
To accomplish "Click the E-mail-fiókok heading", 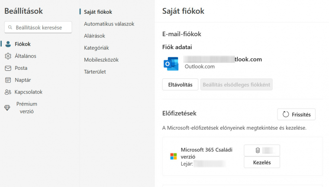I will (182, 34).
